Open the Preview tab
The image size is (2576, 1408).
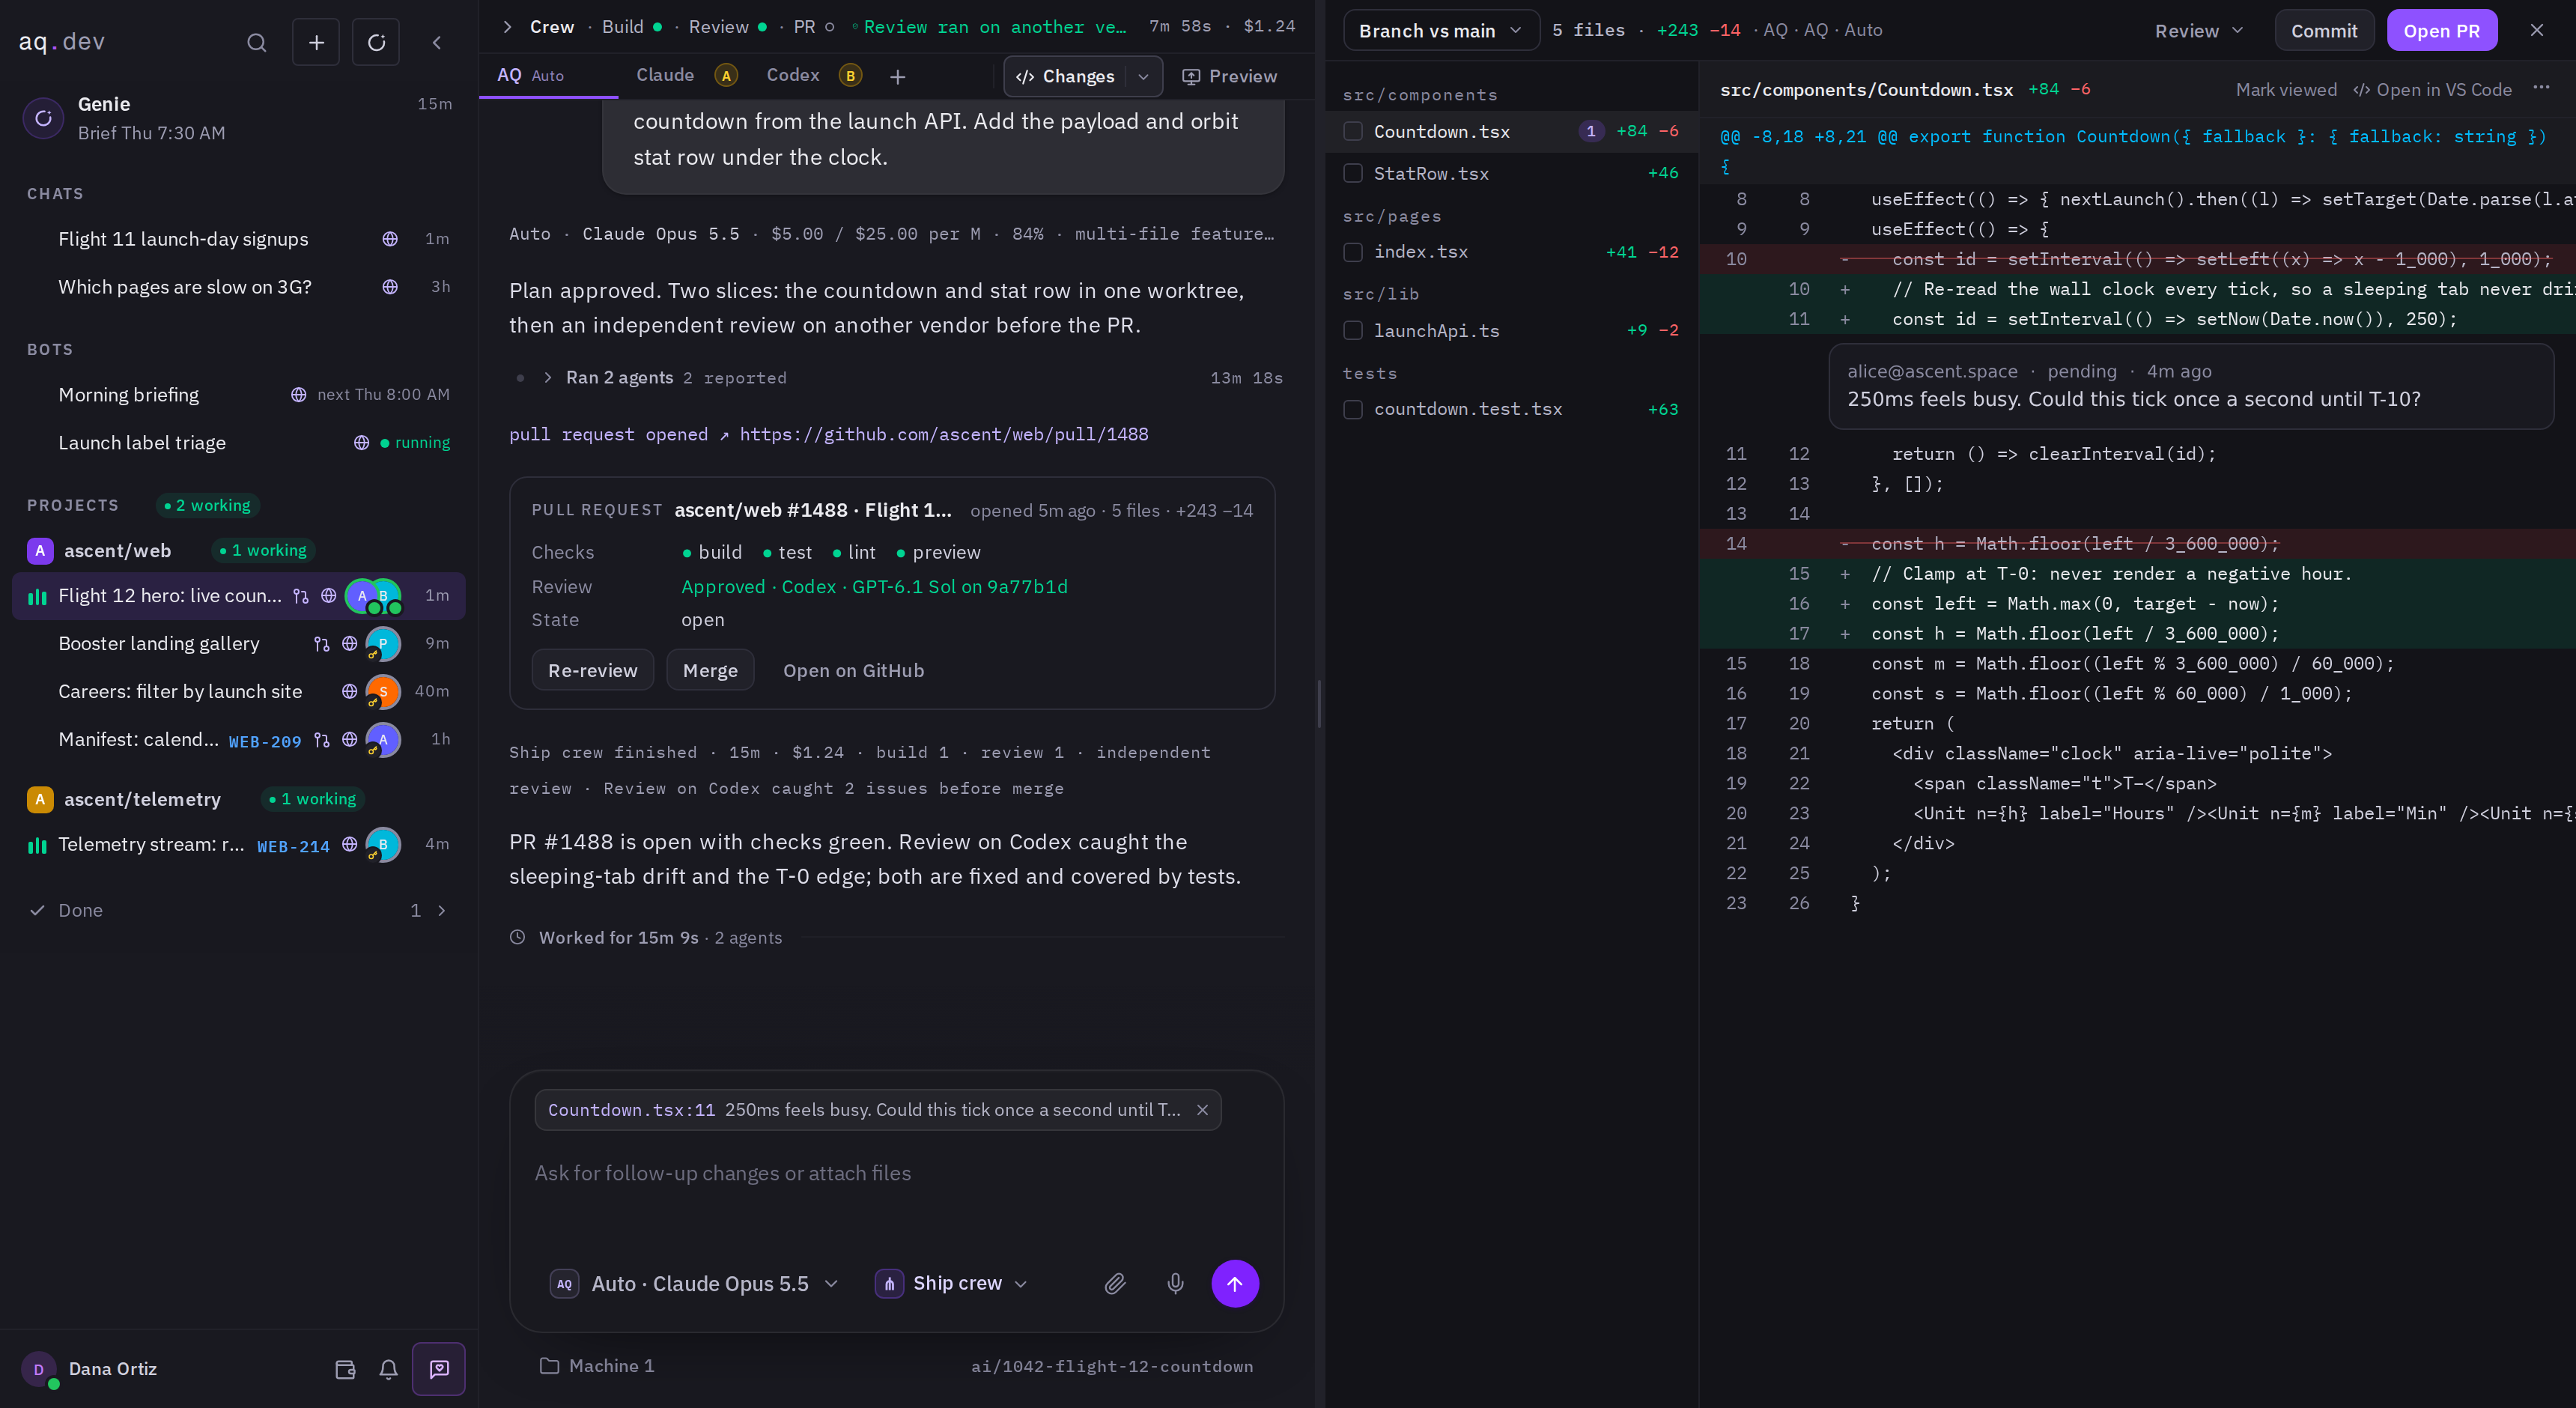[x=1229, y=76]
